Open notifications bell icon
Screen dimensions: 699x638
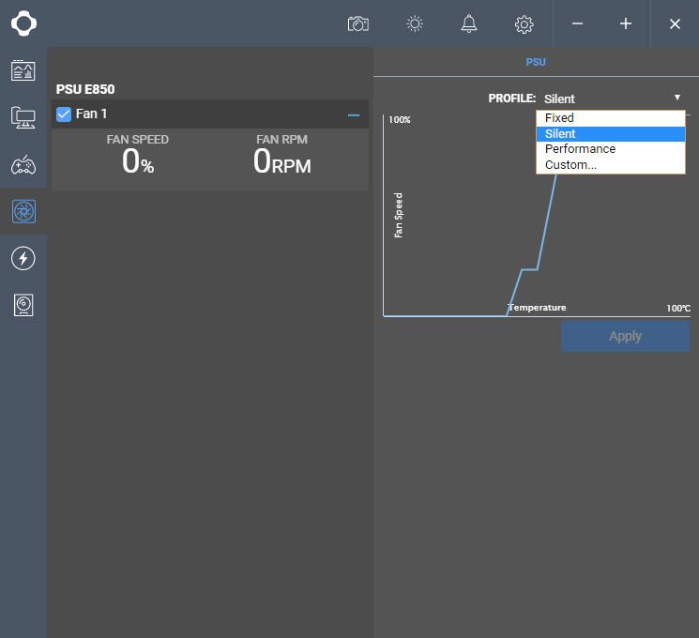tap(468, 23)
